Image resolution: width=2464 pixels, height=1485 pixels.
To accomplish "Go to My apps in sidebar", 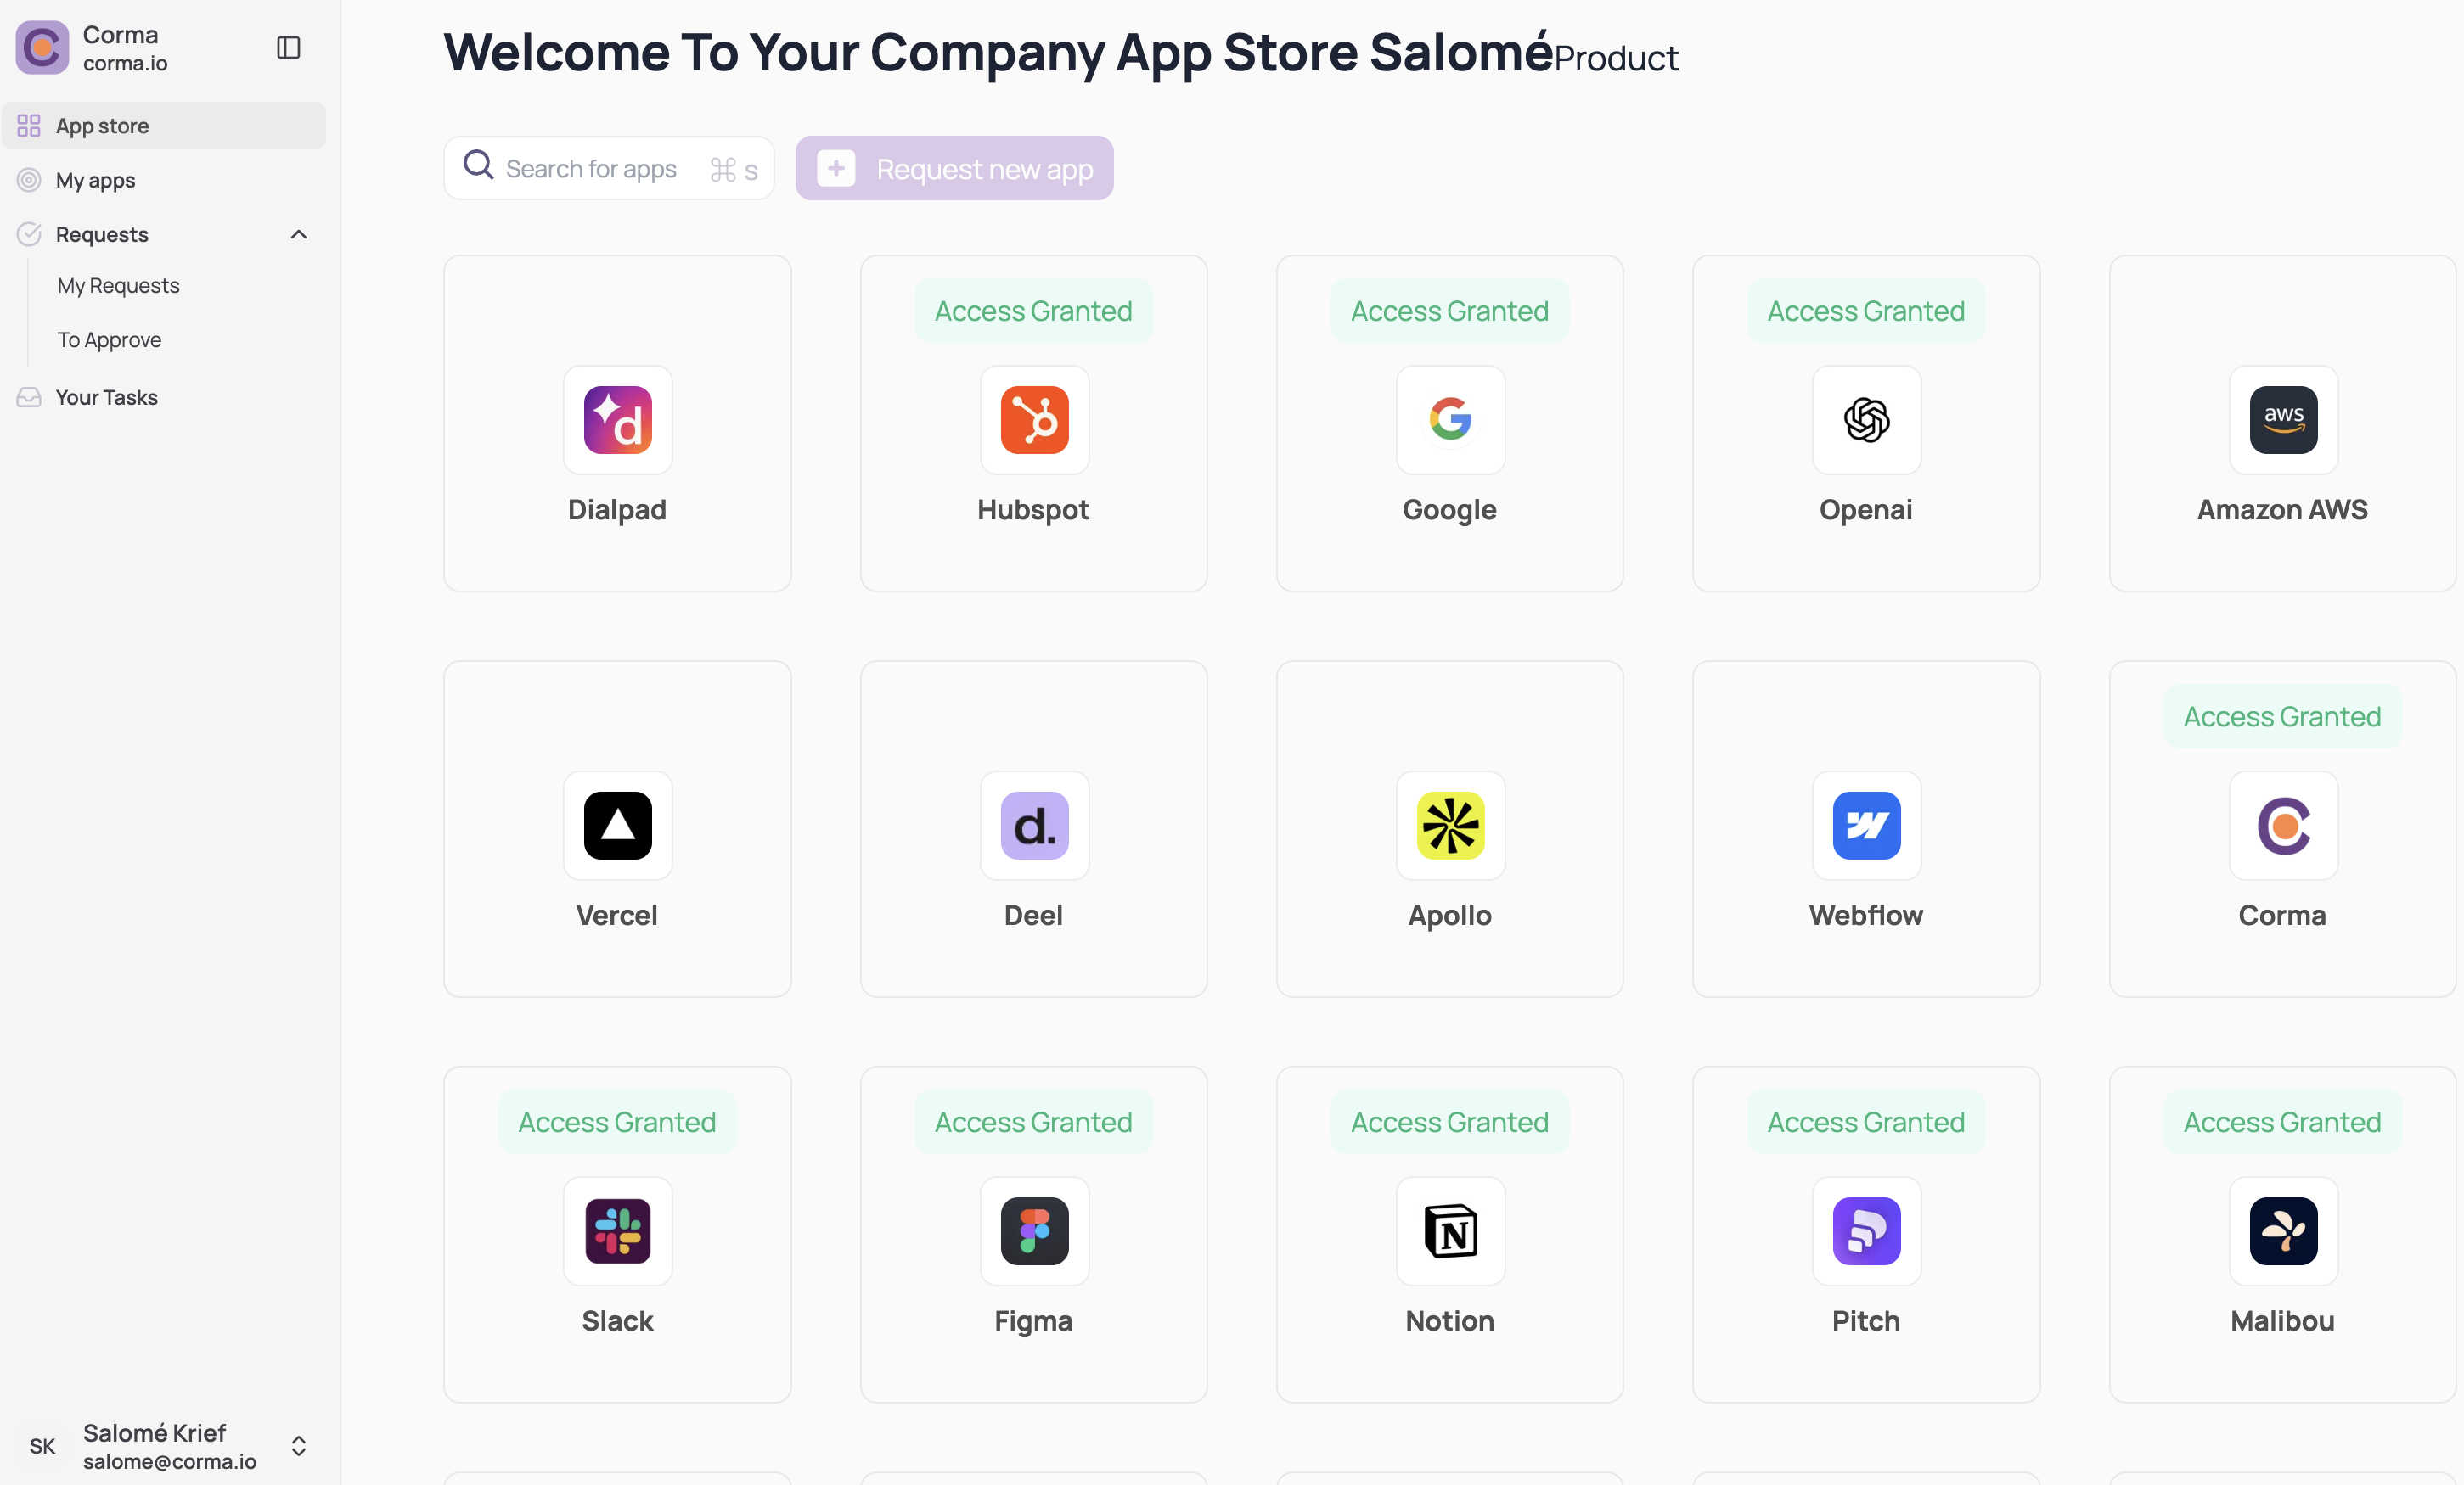I will coord(96,181).
